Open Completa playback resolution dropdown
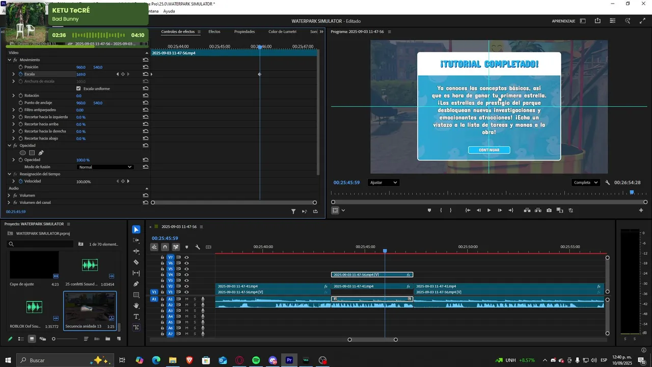 [586, 182]
